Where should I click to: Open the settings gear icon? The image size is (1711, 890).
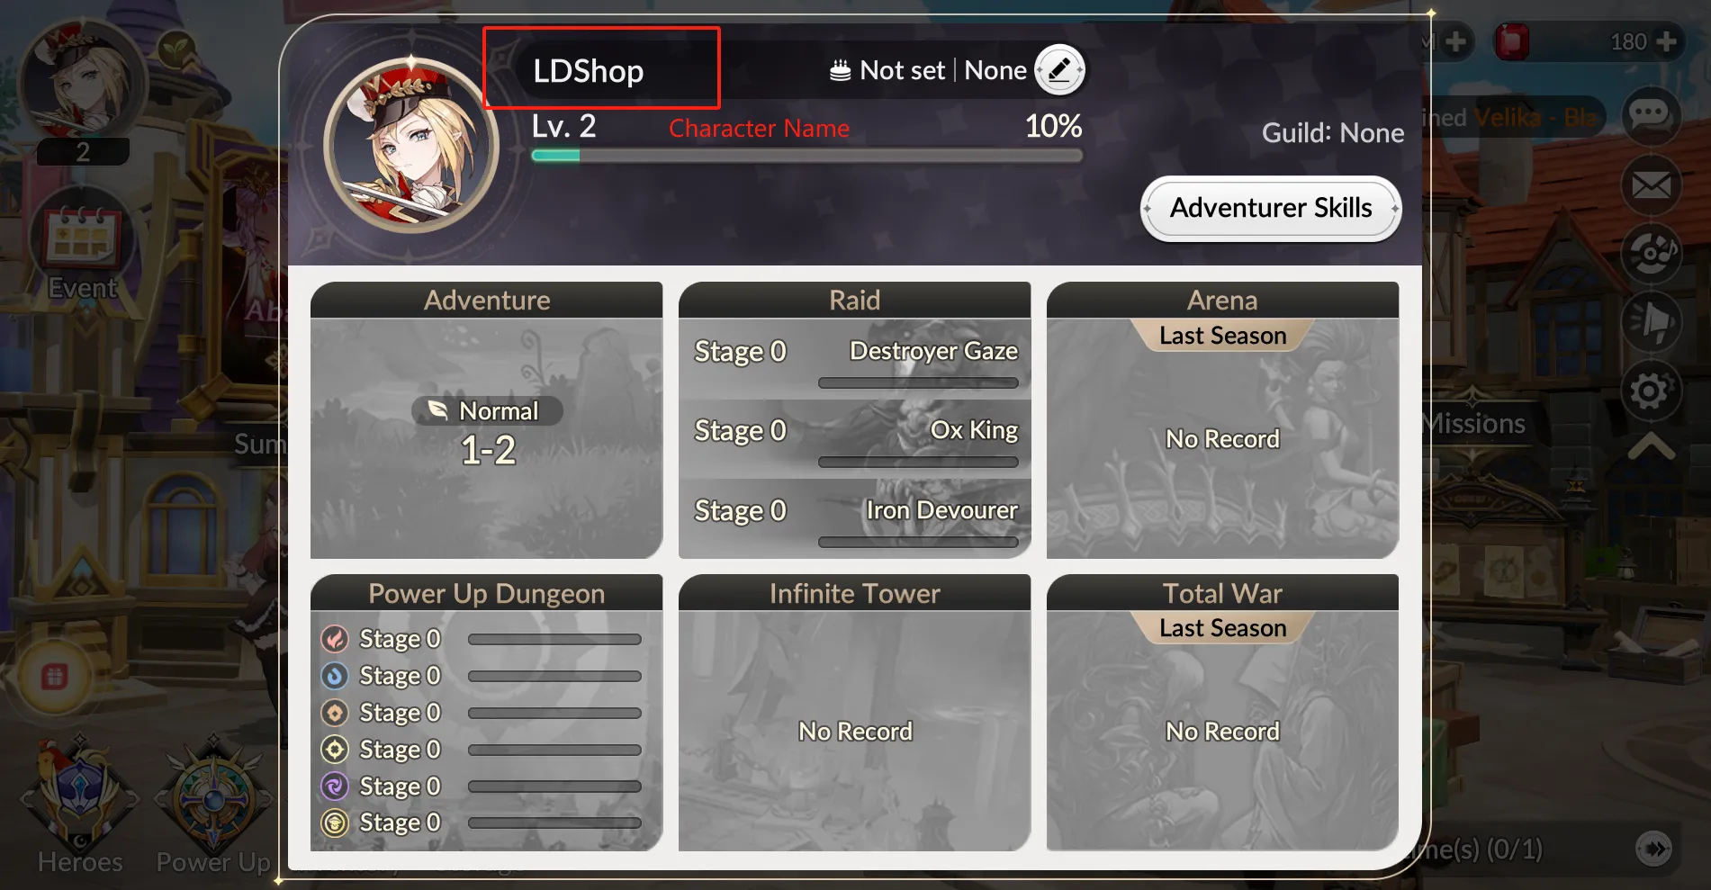click(1651, 391)
